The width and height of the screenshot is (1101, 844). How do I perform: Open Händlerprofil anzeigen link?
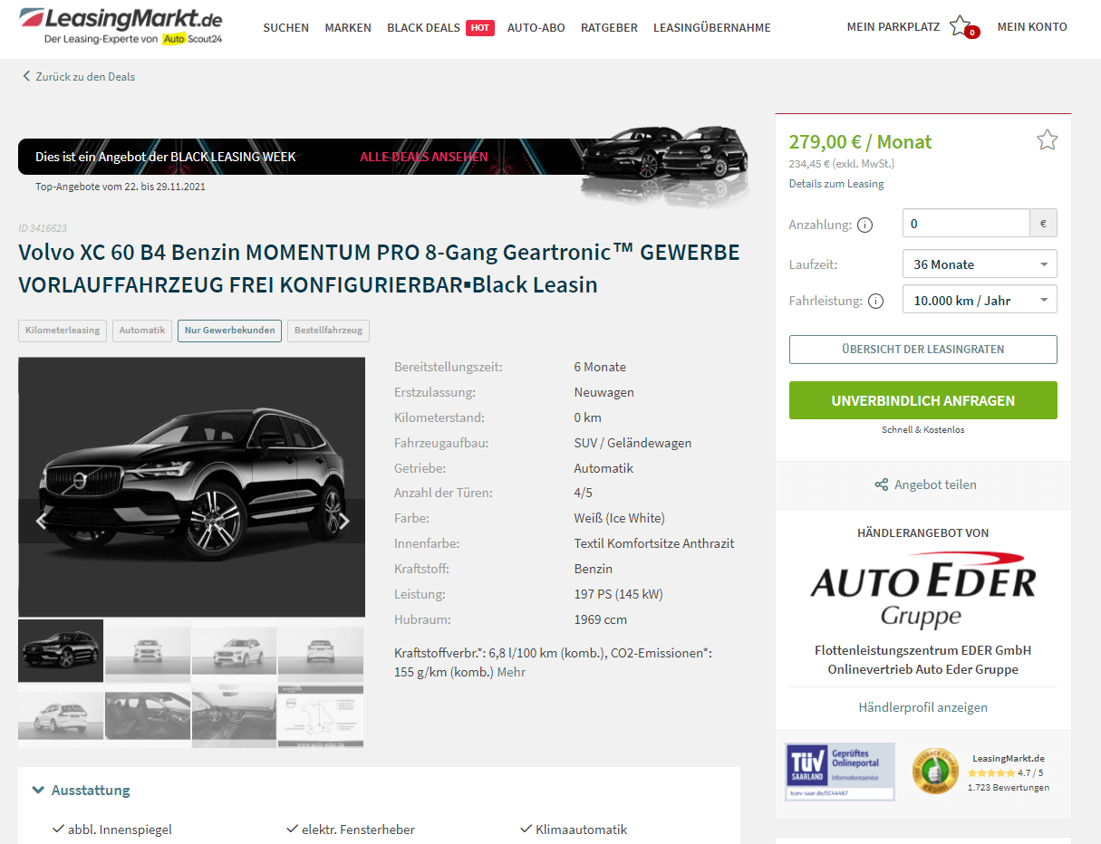923,707
